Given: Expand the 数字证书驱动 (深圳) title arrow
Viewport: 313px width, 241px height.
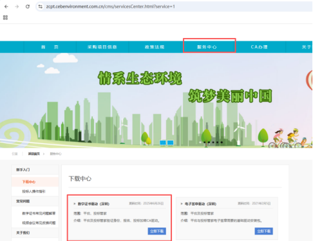Looking at the screenshot, I should (75, 204).
